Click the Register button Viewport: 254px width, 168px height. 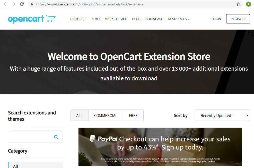click(238, 19)
